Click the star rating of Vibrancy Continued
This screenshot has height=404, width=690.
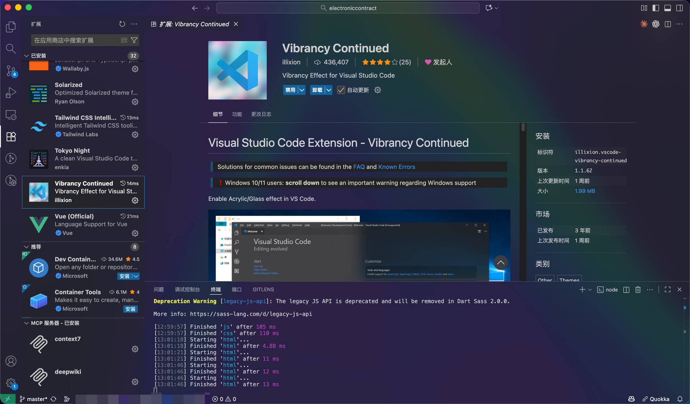(386, 62)
